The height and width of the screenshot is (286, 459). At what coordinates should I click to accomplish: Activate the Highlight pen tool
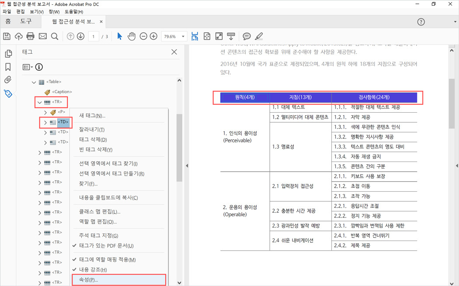[x=259, y=36]
